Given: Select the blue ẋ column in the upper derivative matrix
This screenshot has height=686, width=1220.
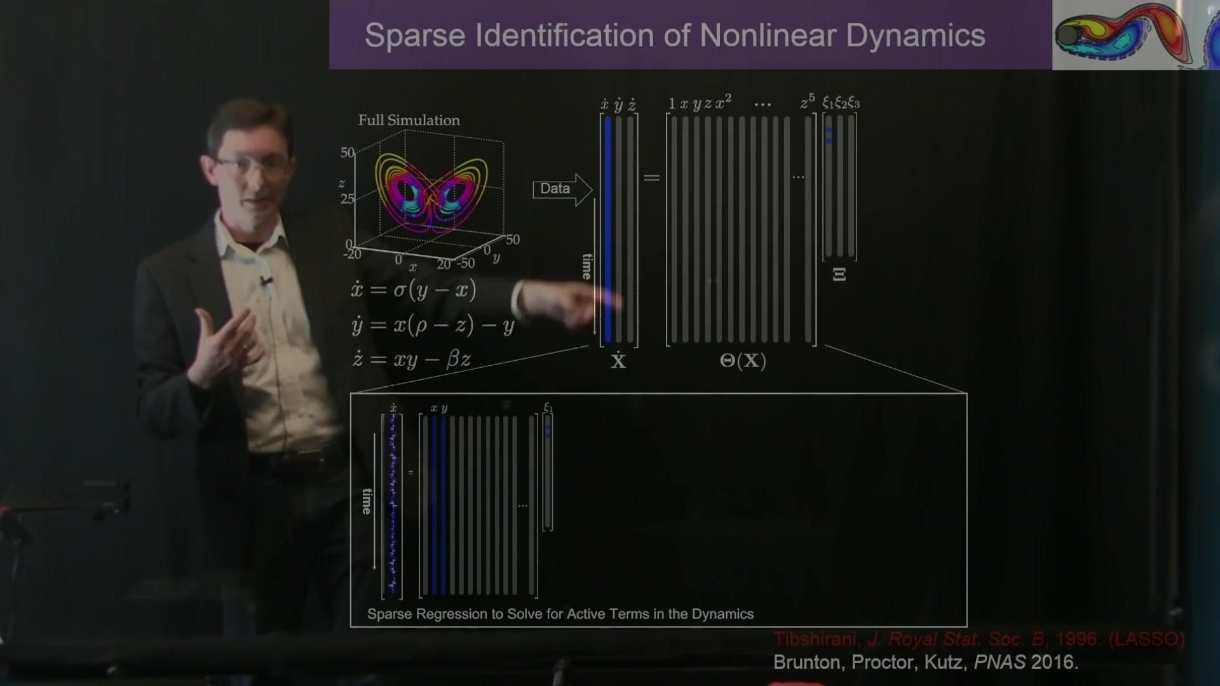Looking at the screenshot, I should click(608, 229).
